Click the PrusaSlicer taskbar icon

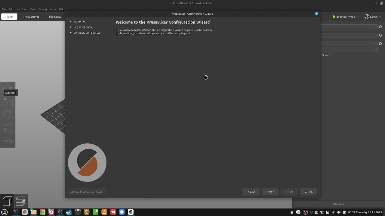coord(131,212)
